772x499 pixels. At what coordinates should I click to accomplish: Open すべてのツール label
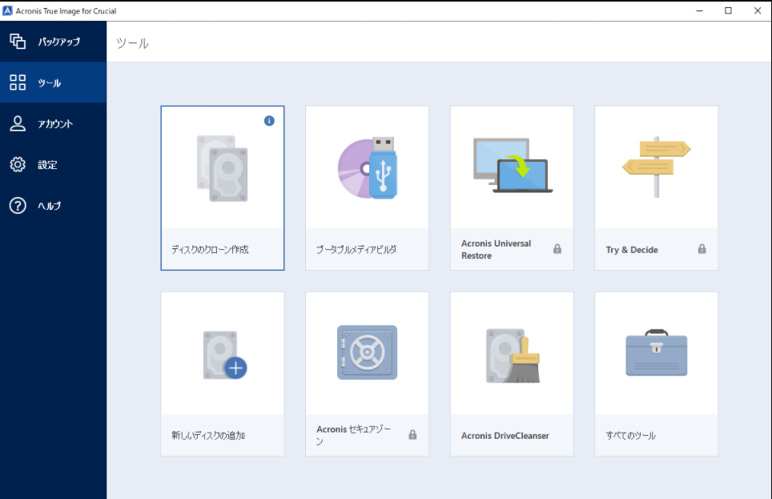click(x=631, y=436)
